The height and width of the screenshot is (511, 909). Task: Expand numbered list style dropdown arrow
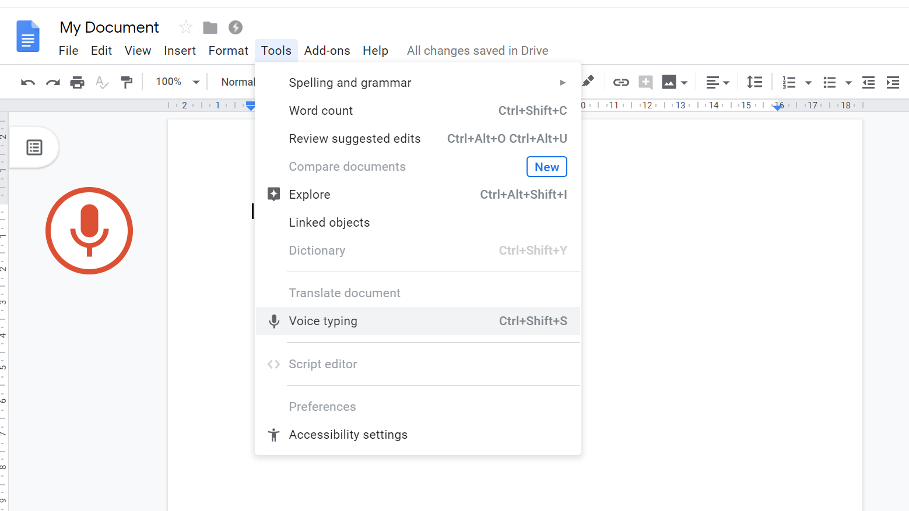pyautogui.click(x=808, y=83)
